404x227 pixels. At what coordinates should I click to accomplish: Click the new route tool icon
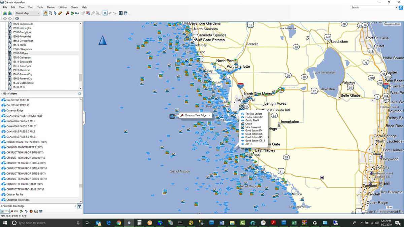[72, 13]
